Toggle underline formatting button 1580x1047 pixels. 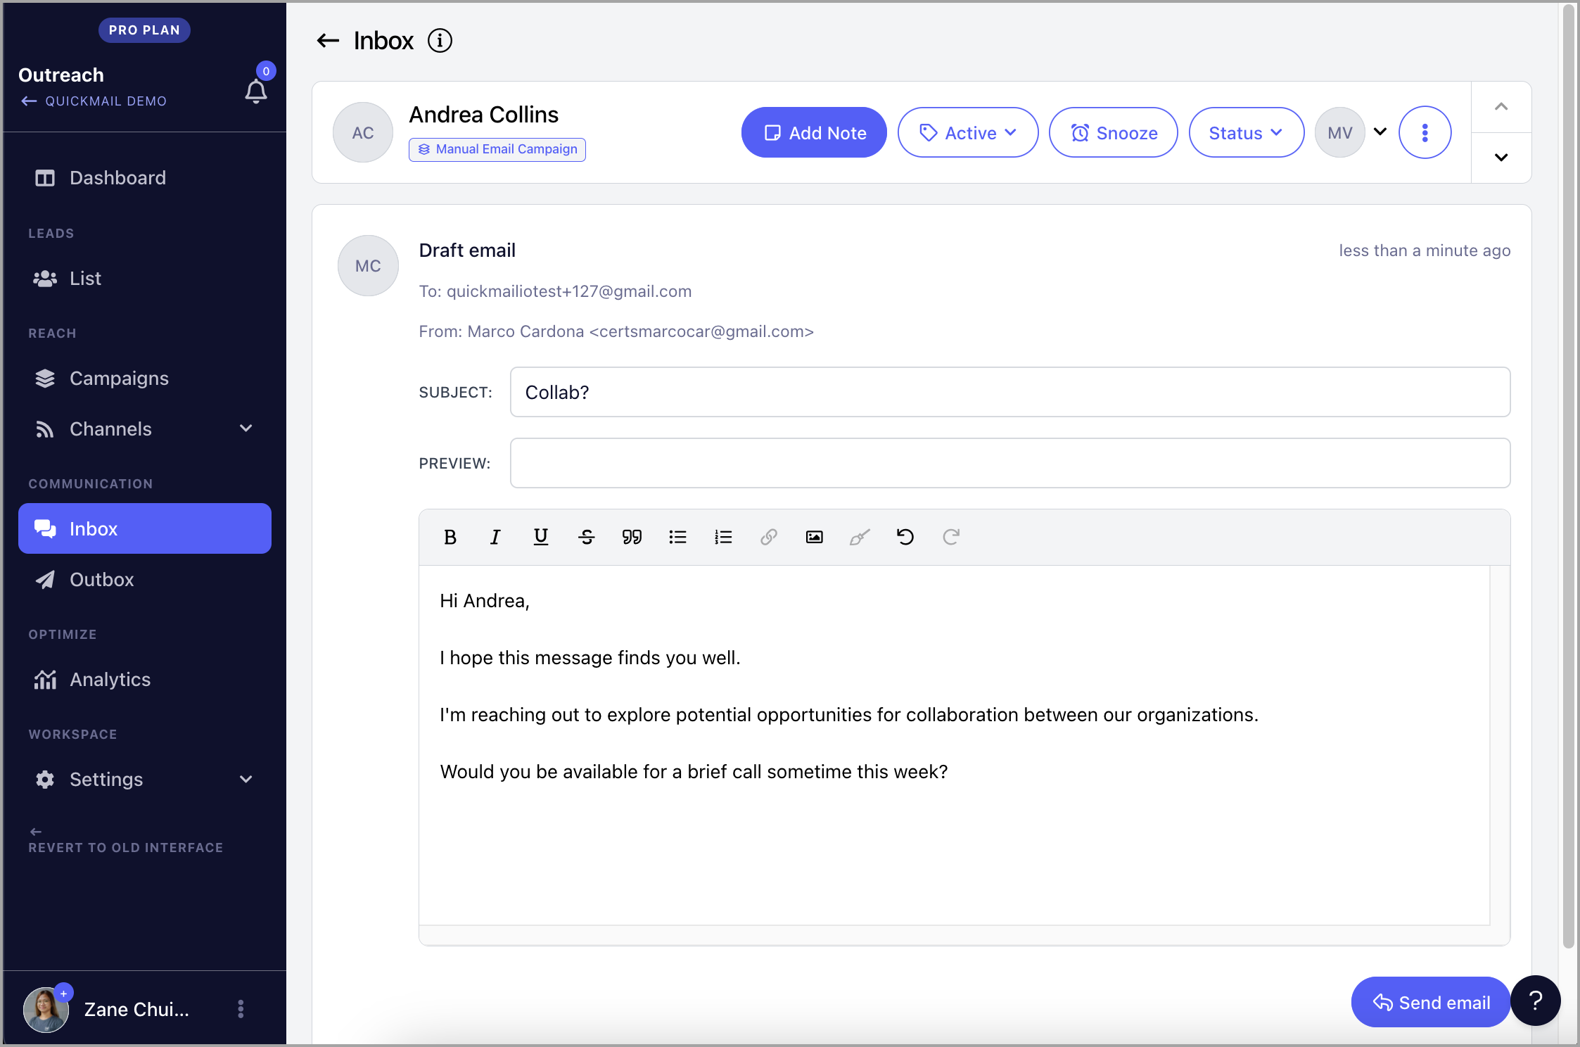[x=541, y=538]
